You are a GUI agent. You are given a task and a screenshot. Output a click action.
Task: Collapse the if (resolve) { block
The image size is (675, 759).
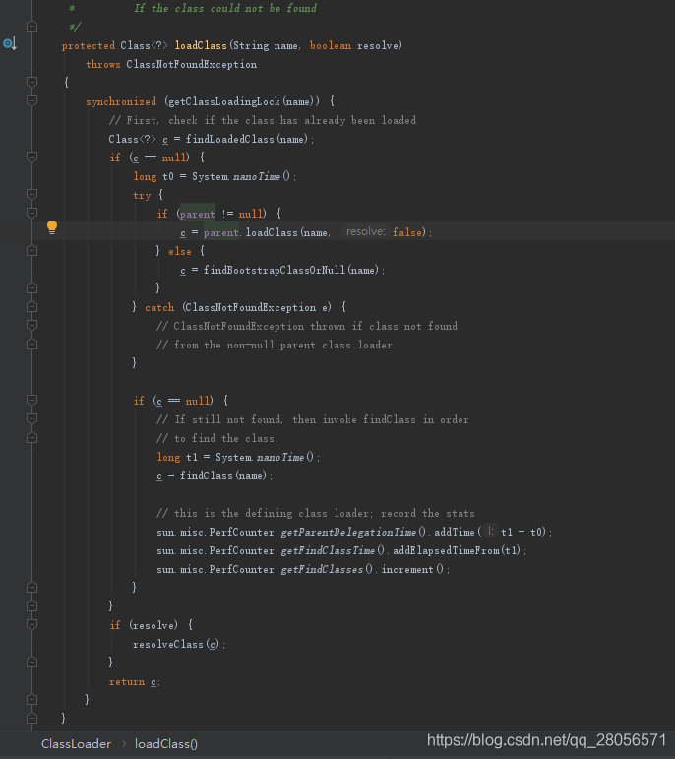tap(31, 624)
